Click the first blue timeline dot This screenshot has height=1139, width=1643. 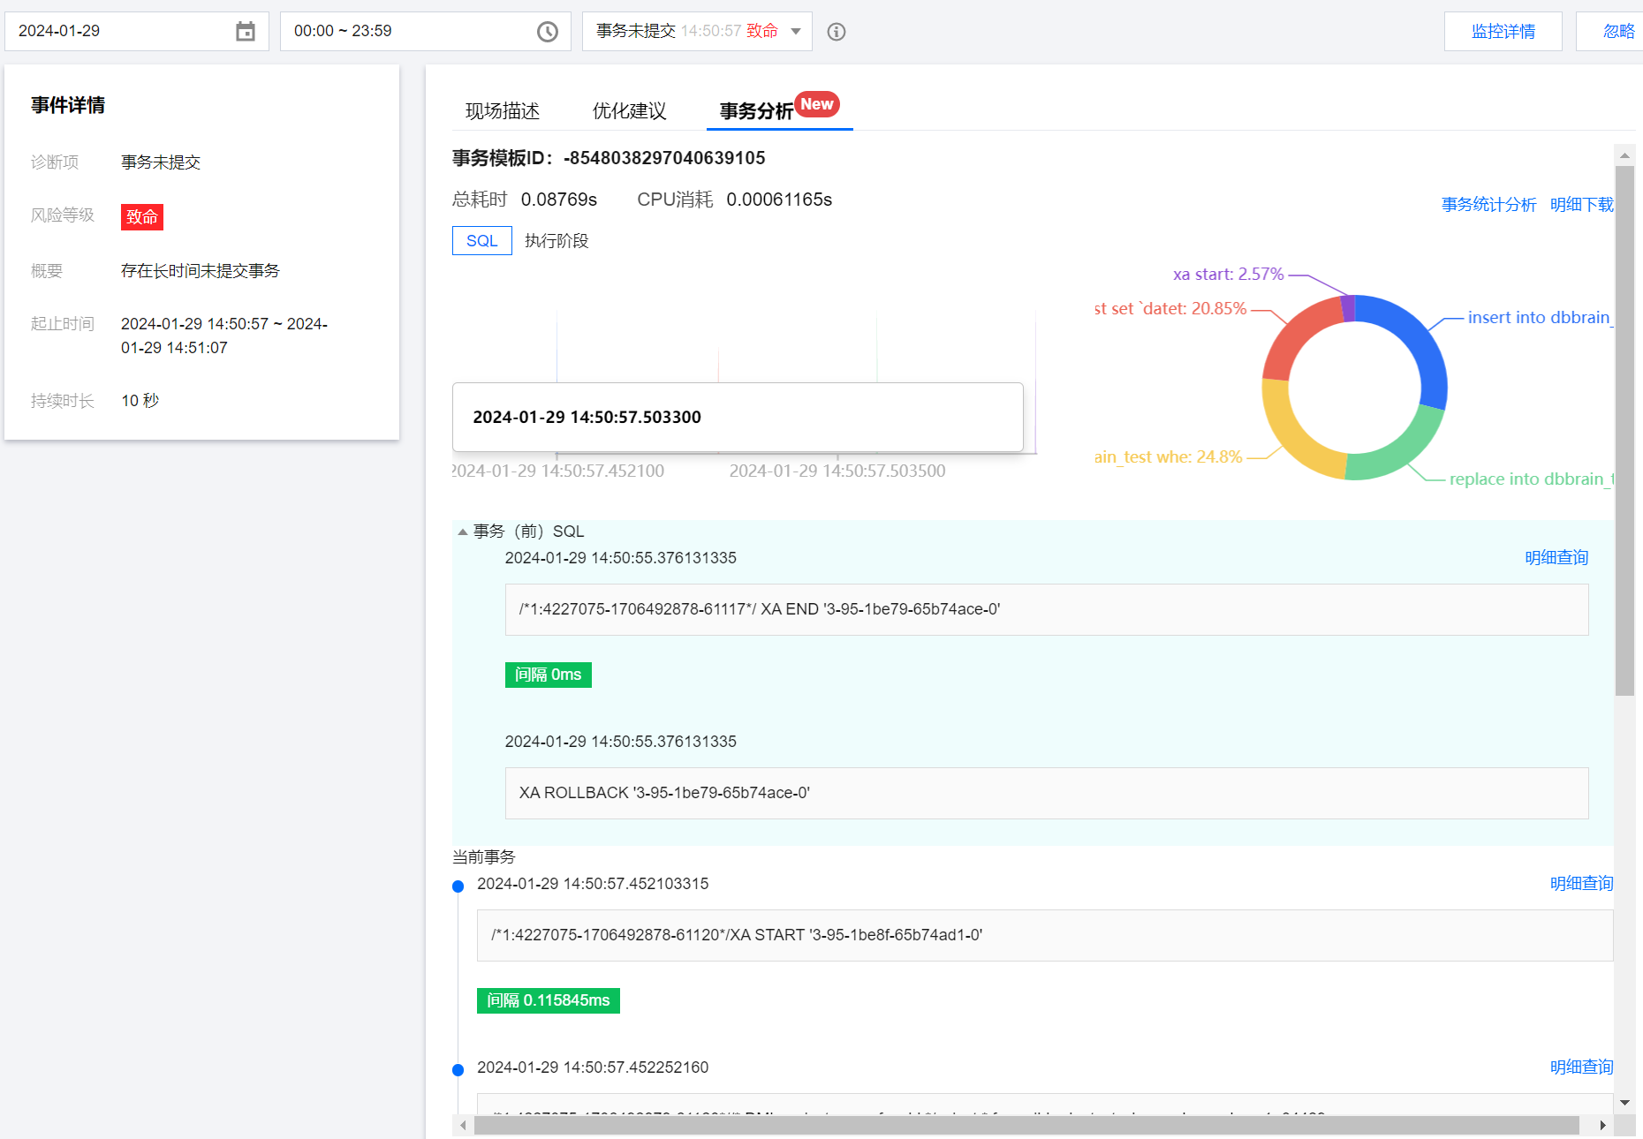point(458,886)
